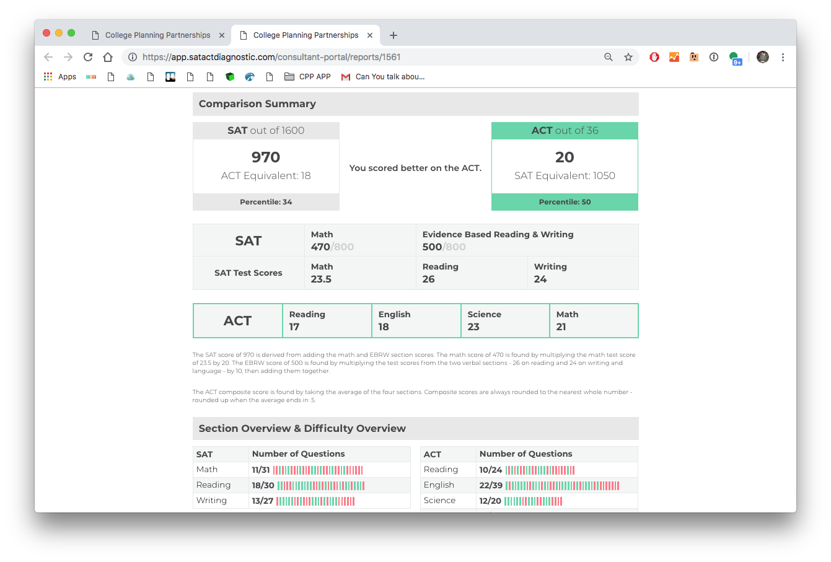Click the ACT English score 18 cell
This screenshot has width=831, height=562.
point(416,320)
